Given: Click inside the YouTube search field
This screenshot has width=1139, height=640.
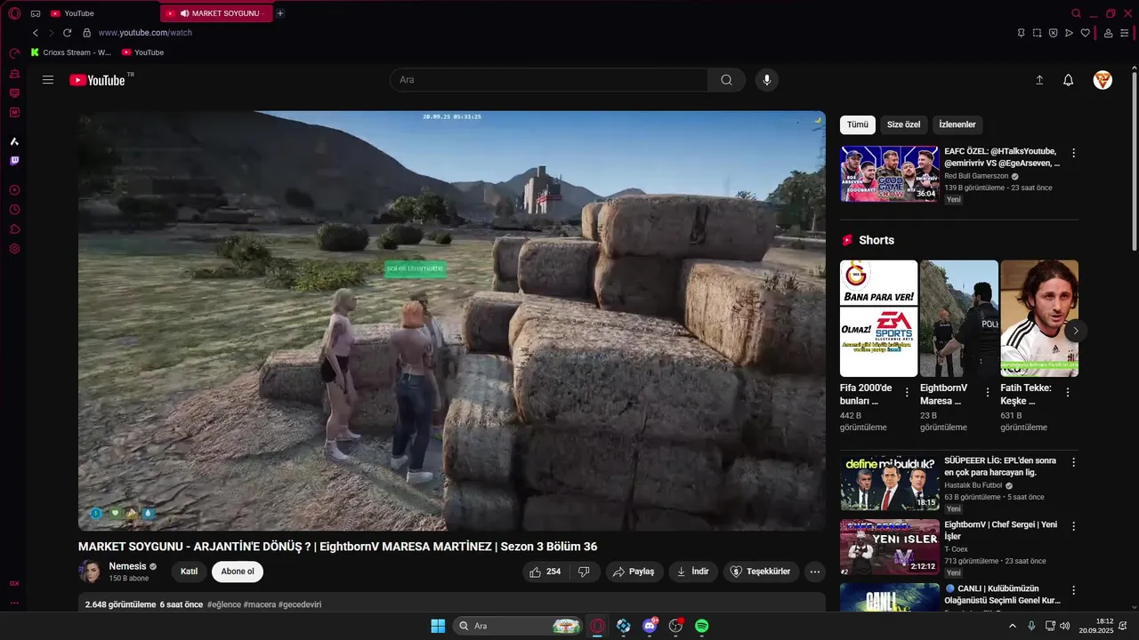Looking at the screenshot, I should tap(549, 80).
